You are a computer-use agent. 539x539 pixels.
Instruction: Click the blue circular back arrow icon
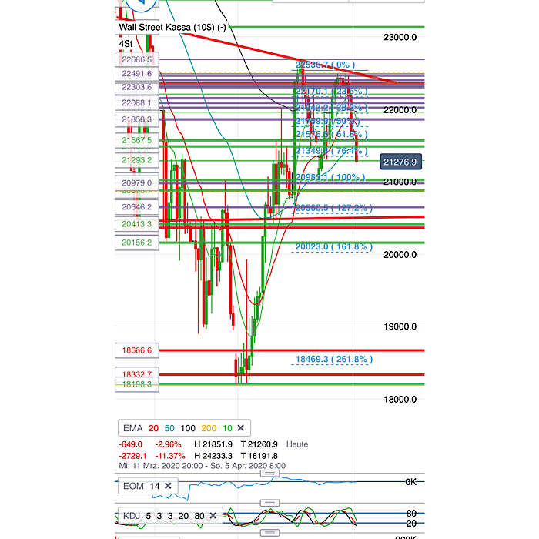[x=141, y=4]
